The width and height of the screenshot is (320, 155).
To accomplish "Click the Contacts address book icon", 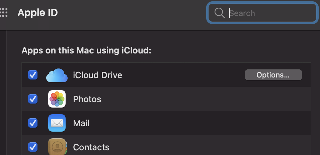I will 57,147.
